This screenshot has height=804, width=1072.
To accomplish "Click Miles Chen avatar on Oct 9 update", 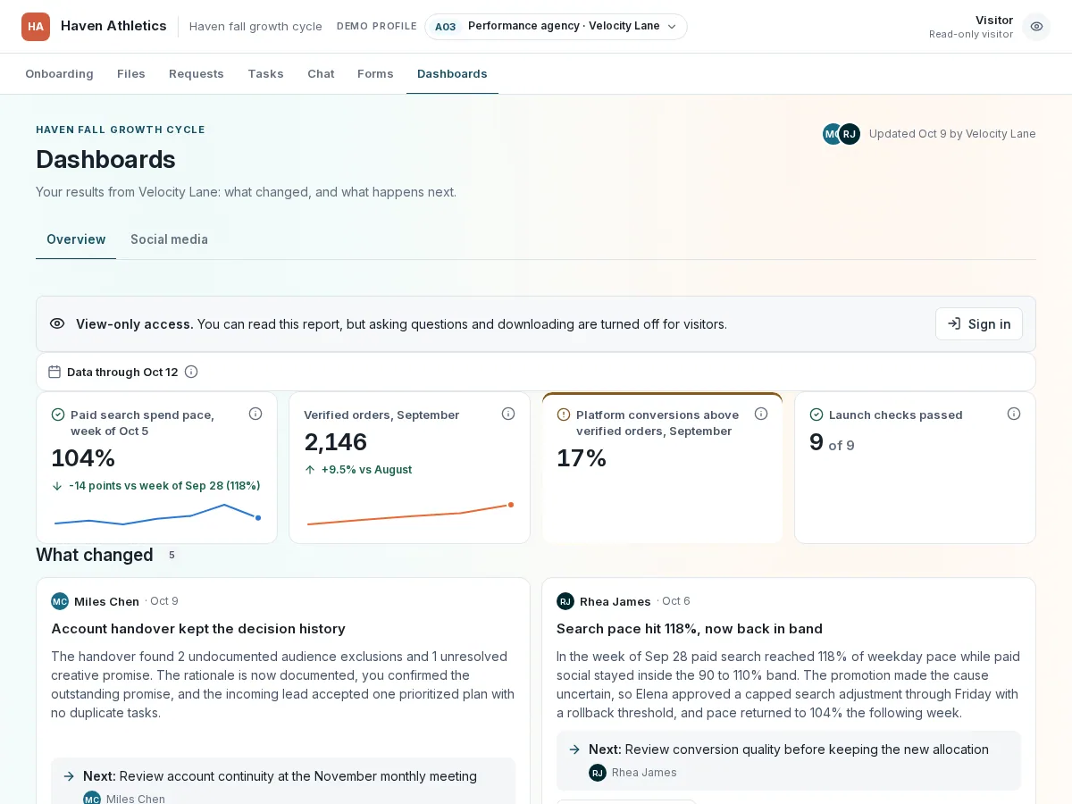I will tap(60, 601).
